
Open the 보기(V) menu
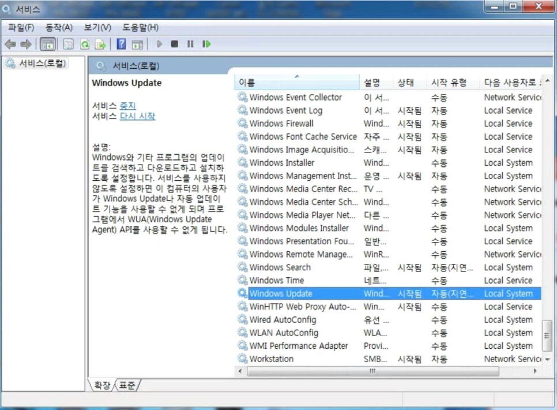point(97,27)
